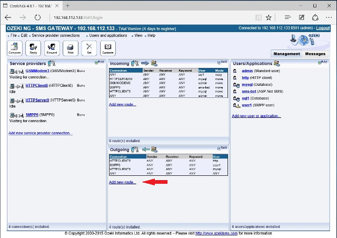This screenshot has height=238, width=337.
Task: Click the GSMModem3 connection icon
Action: pyautogui.click(x=17, y=71)
